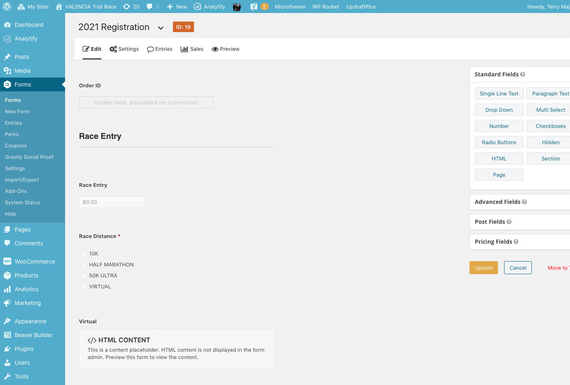This screenshot has height=385, width=570.
Task: Open the updates icon showing 20
Action: pyautogui.click(x=127, y=6)
